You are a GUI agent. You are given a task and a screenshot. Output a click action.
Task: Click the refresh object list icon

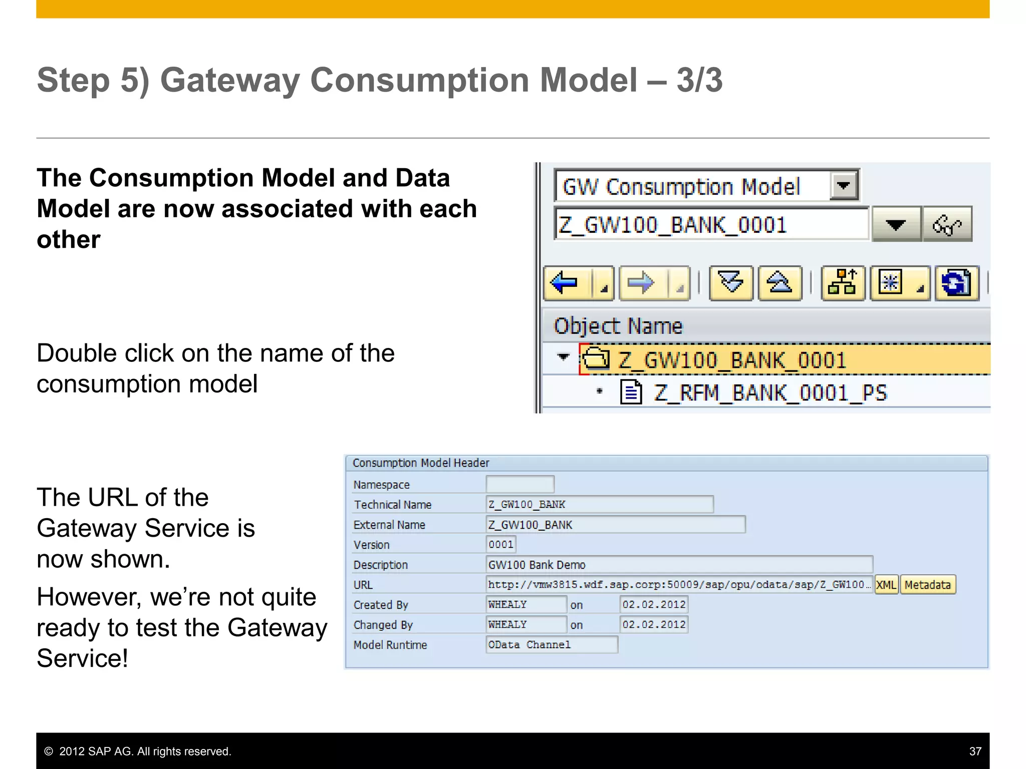tap(956, 283)
